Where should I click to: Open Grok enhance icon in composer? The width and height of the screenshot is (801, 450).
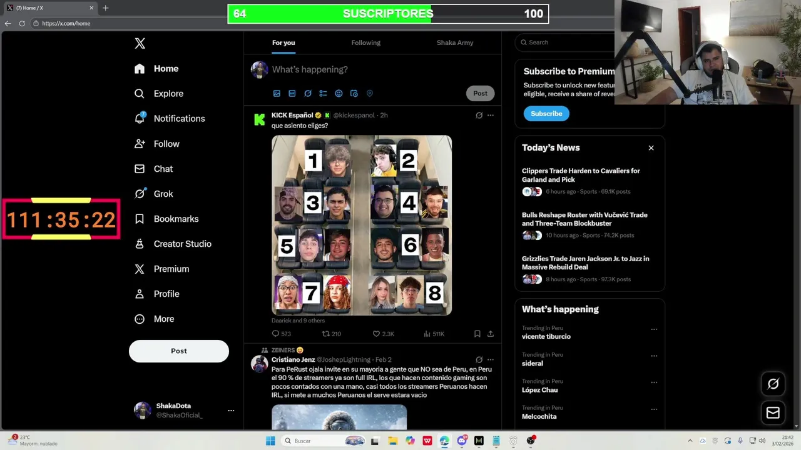308,93
